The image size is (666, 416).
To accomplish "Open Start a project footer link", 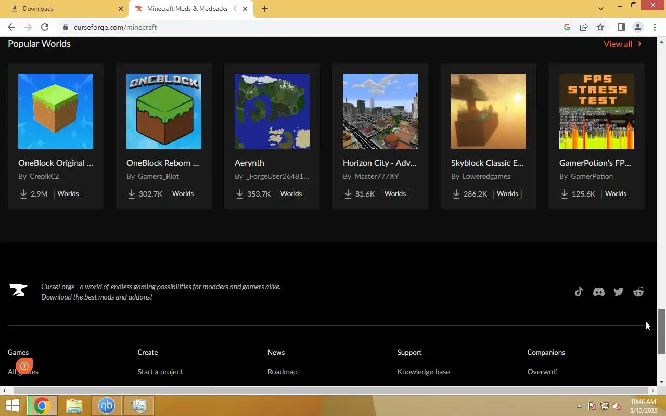I will (x=160, y=372).
